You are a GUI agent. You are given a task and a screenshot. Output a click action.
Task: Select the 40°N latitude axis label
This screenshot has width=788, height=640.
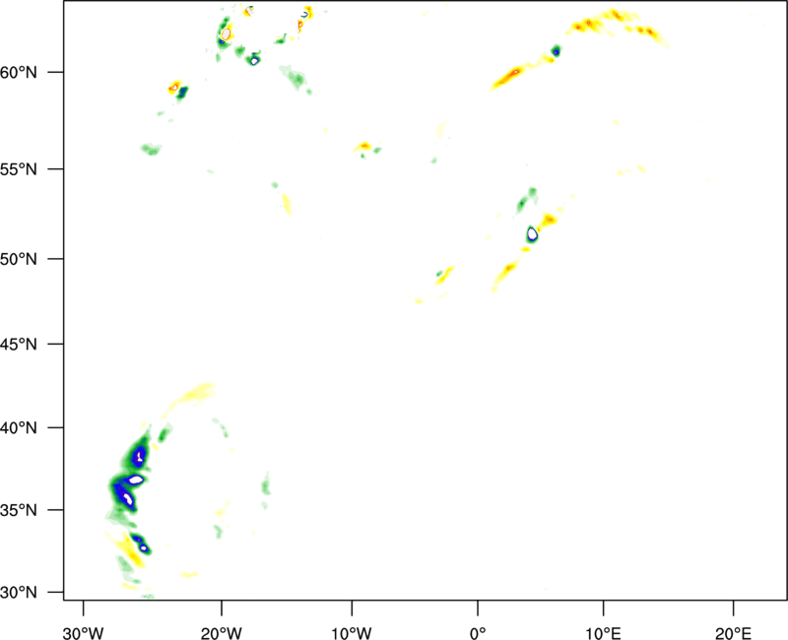[19, 428]
